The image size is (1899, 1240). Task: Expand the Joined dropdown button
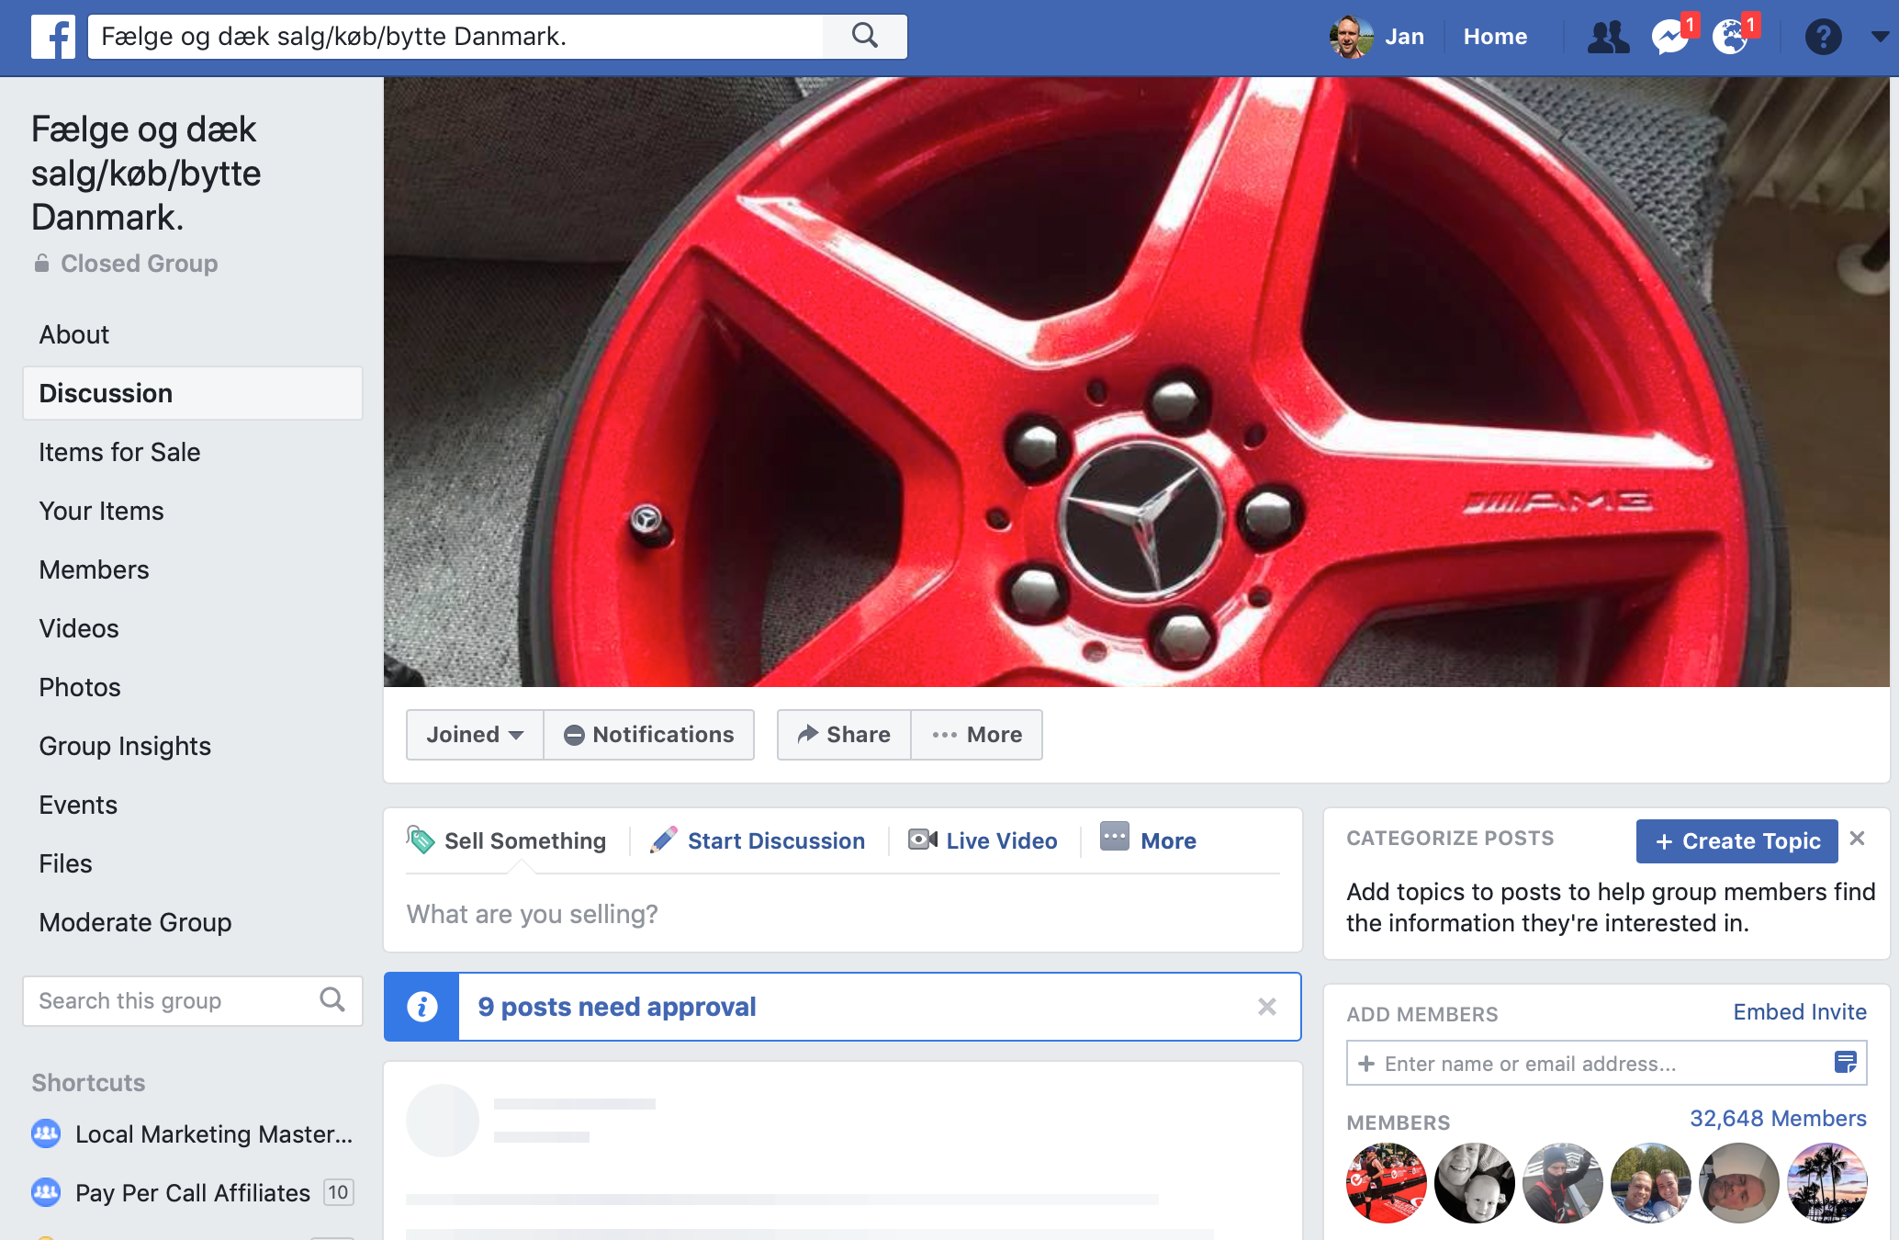[475, 735]
